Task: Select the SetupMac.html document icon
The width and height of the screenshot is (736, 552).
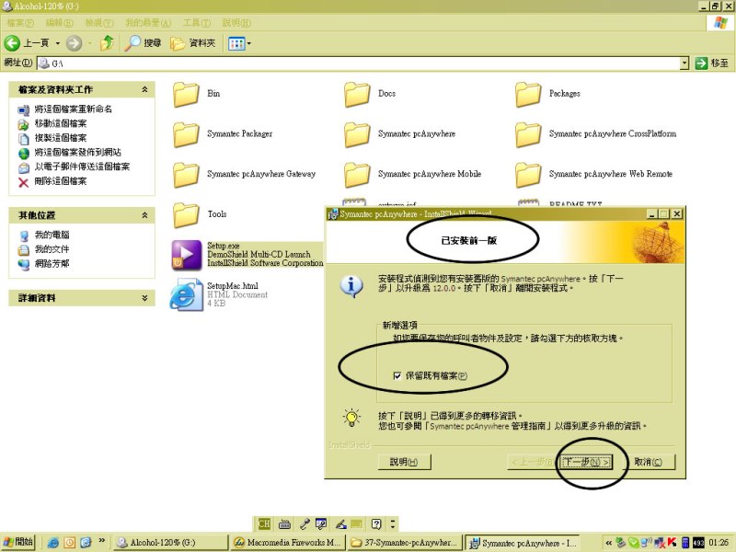Action: click(187, 294)
